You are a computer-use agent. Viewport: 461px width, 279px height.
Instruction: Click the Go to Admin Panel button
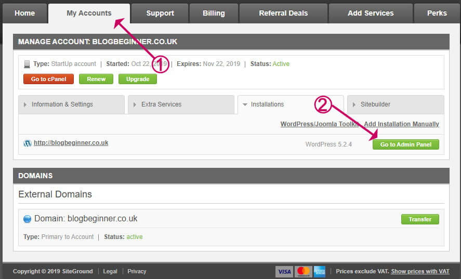[x=406, y=144]
